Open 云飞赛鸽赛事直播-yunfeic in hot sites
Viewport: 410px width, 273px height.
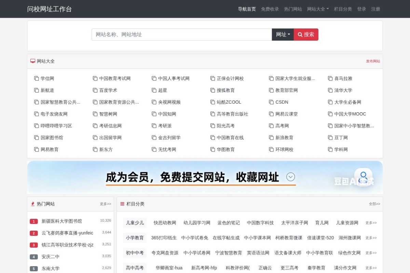click(67, 233)
